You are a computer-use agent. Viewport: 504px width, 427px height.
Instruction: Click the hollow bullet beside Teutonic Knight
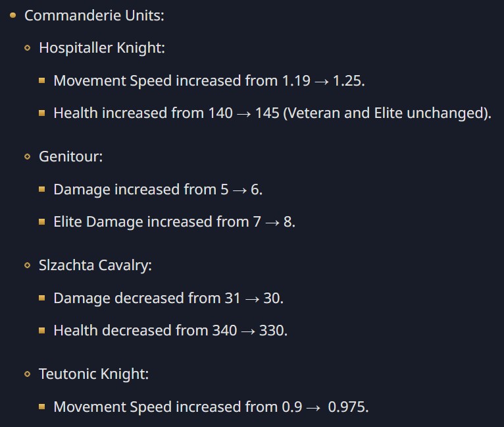[28, 374]
